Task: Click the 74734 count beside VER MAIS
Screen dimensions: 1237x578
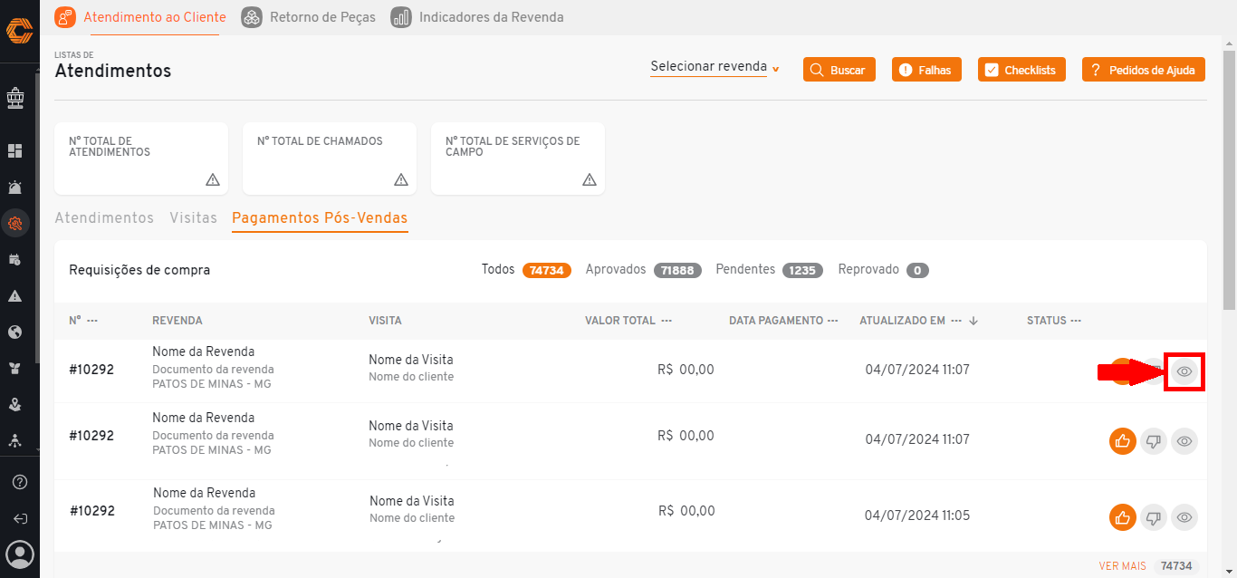Action: pos(1176,566)
